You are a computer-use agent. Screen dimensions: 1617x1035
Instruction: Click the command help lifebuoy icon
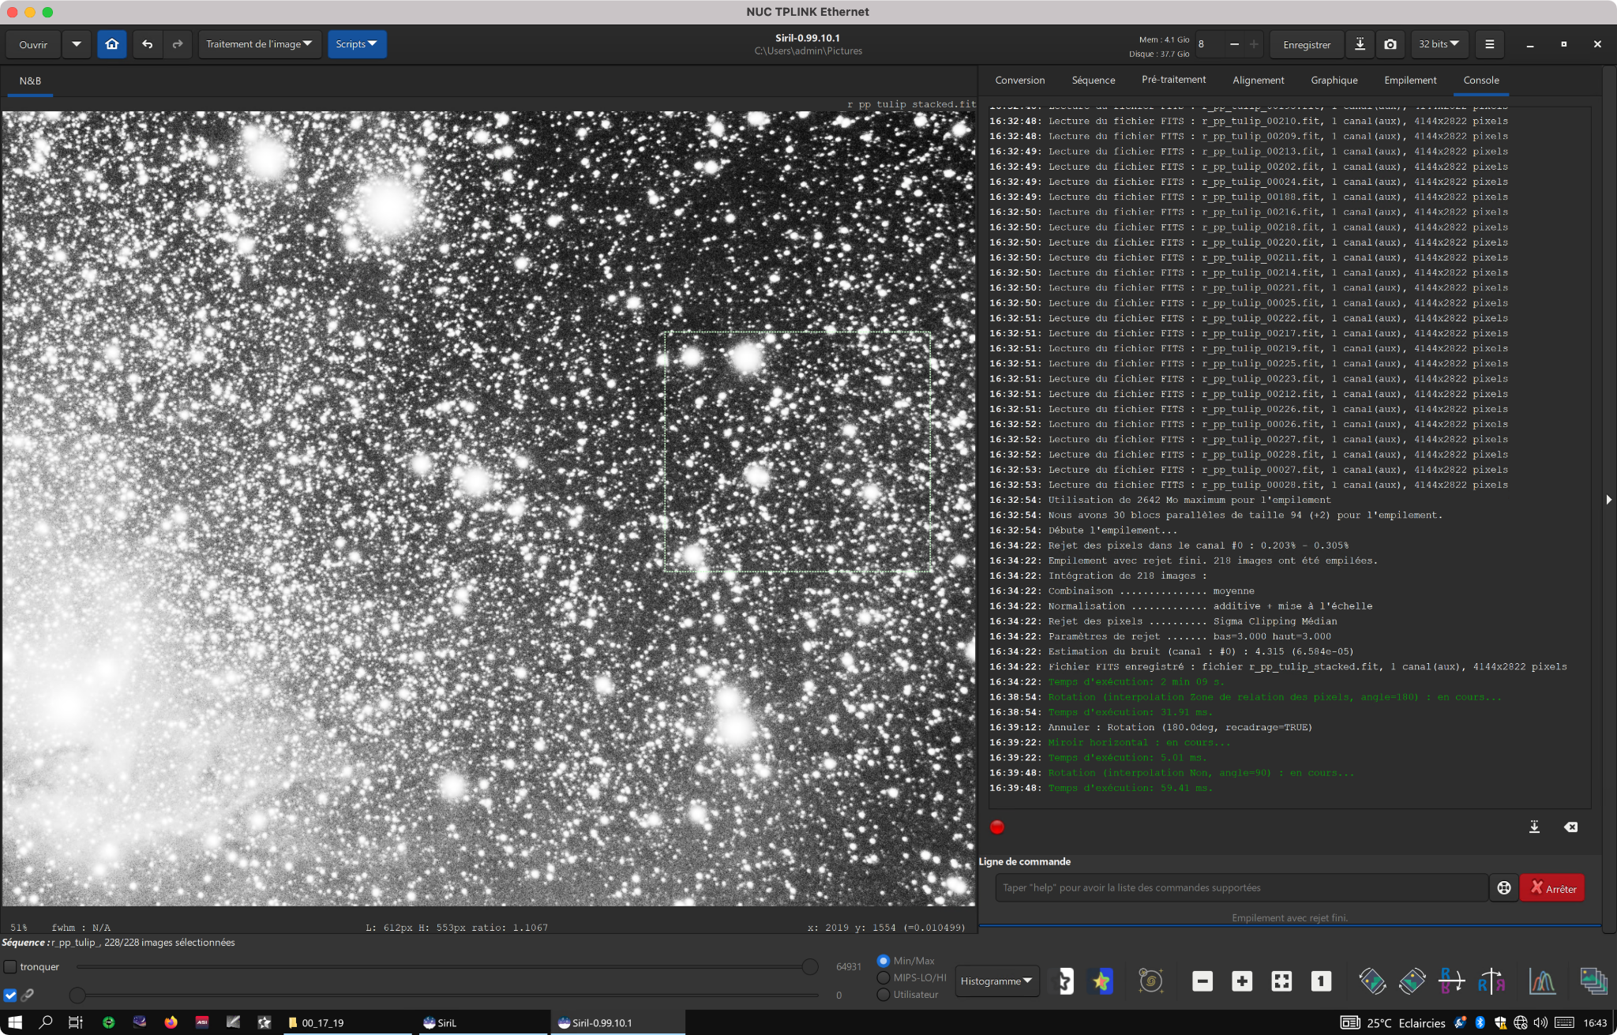click(x=1504, y=887)
